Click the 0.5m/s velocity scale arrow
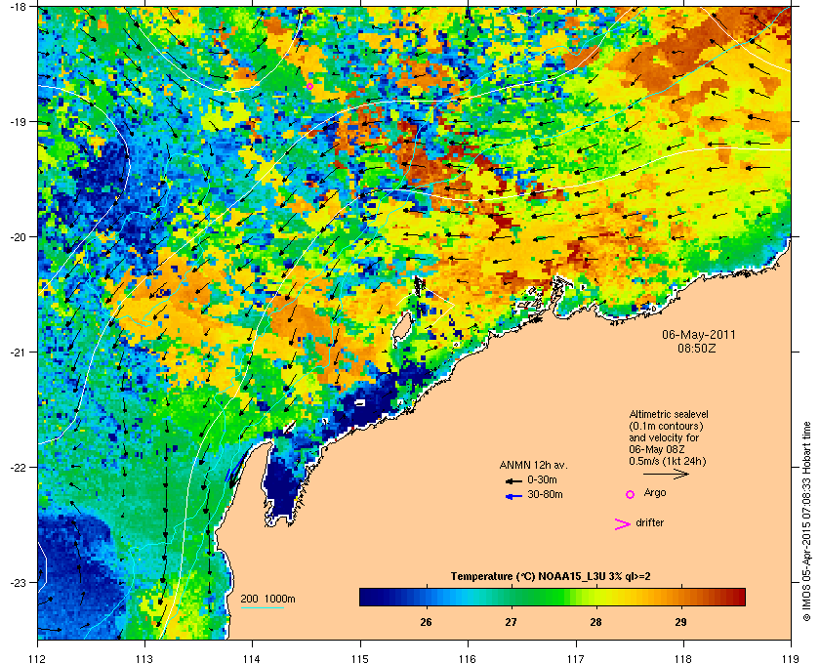This screenshot has width=820, height=664. pyautogui.click(x=666, y=475)
